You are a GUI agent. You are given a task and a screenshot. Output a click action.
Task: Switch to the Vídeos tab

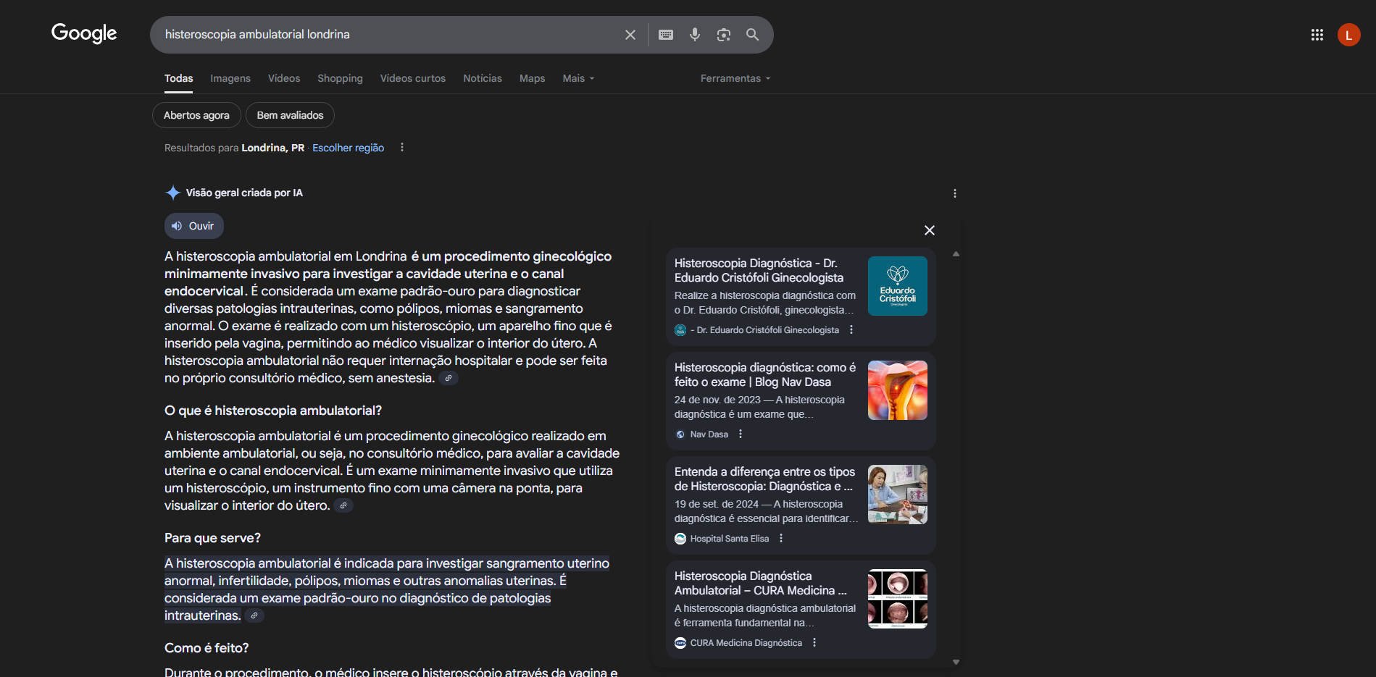pyautogui.click(x=284, y=78)
